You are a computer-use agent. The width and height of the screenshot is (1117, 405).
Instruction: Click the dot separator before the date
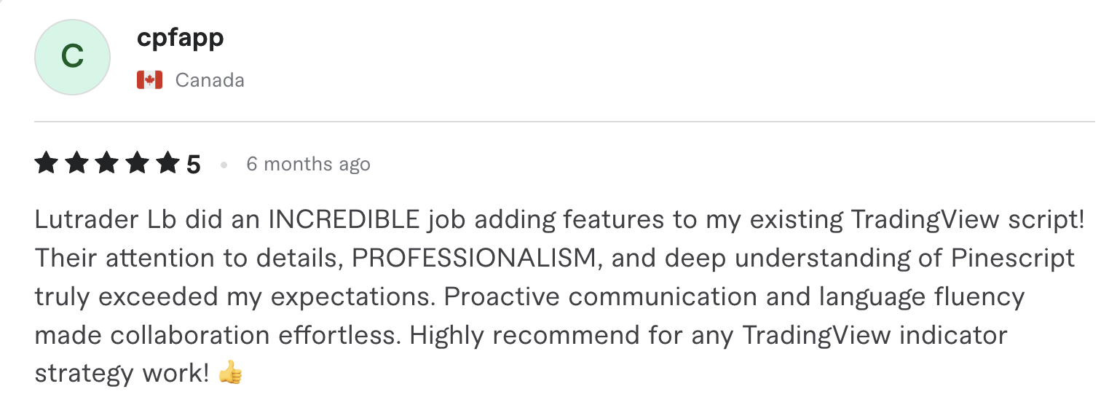coord(224,165)
